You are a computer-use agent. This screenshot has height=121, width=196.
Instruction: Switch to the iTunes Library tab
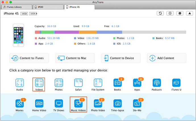[x=17, y=7]
